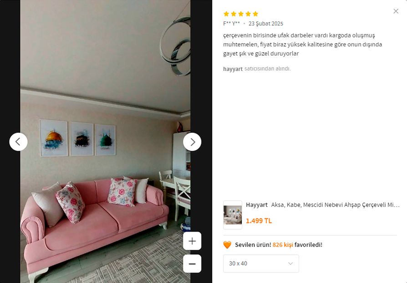Click the reviewer name F** Y**
Image resolution: width=407 pixels, height=283 pixels.
click(232, 24)
